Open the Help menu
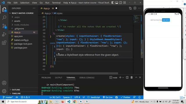Viewport: 186px width, 104px height. 66,3
